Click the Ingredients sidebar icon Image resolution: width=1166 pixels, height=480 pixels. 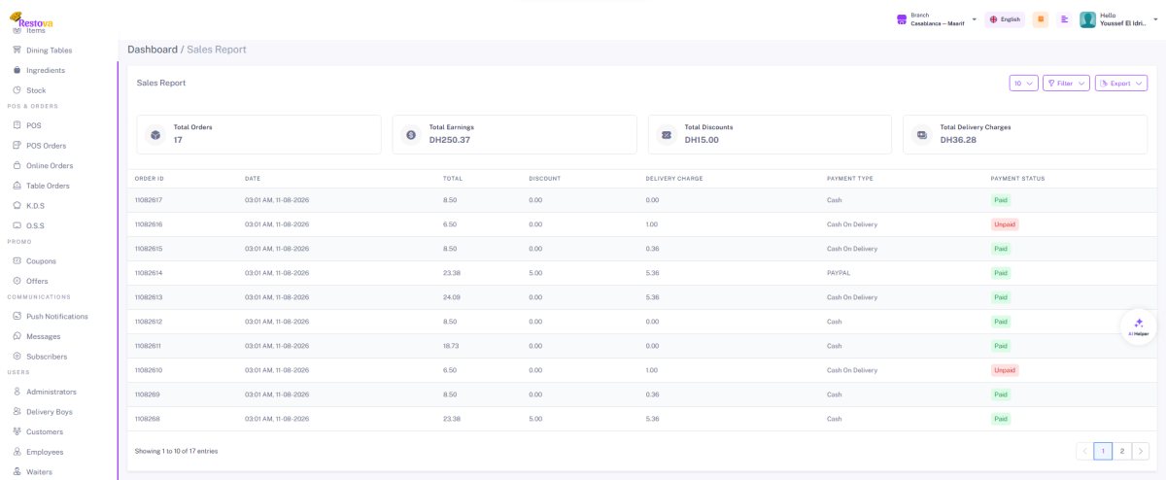pos(17,70)
